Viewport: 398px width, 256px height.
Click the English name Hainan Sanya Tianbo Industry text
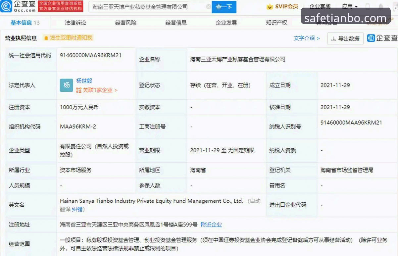(152, 201)
